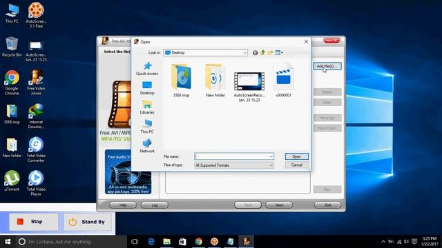
Task: Open Total Video Player desktop shortcut
Action: [x=36, y=183]
